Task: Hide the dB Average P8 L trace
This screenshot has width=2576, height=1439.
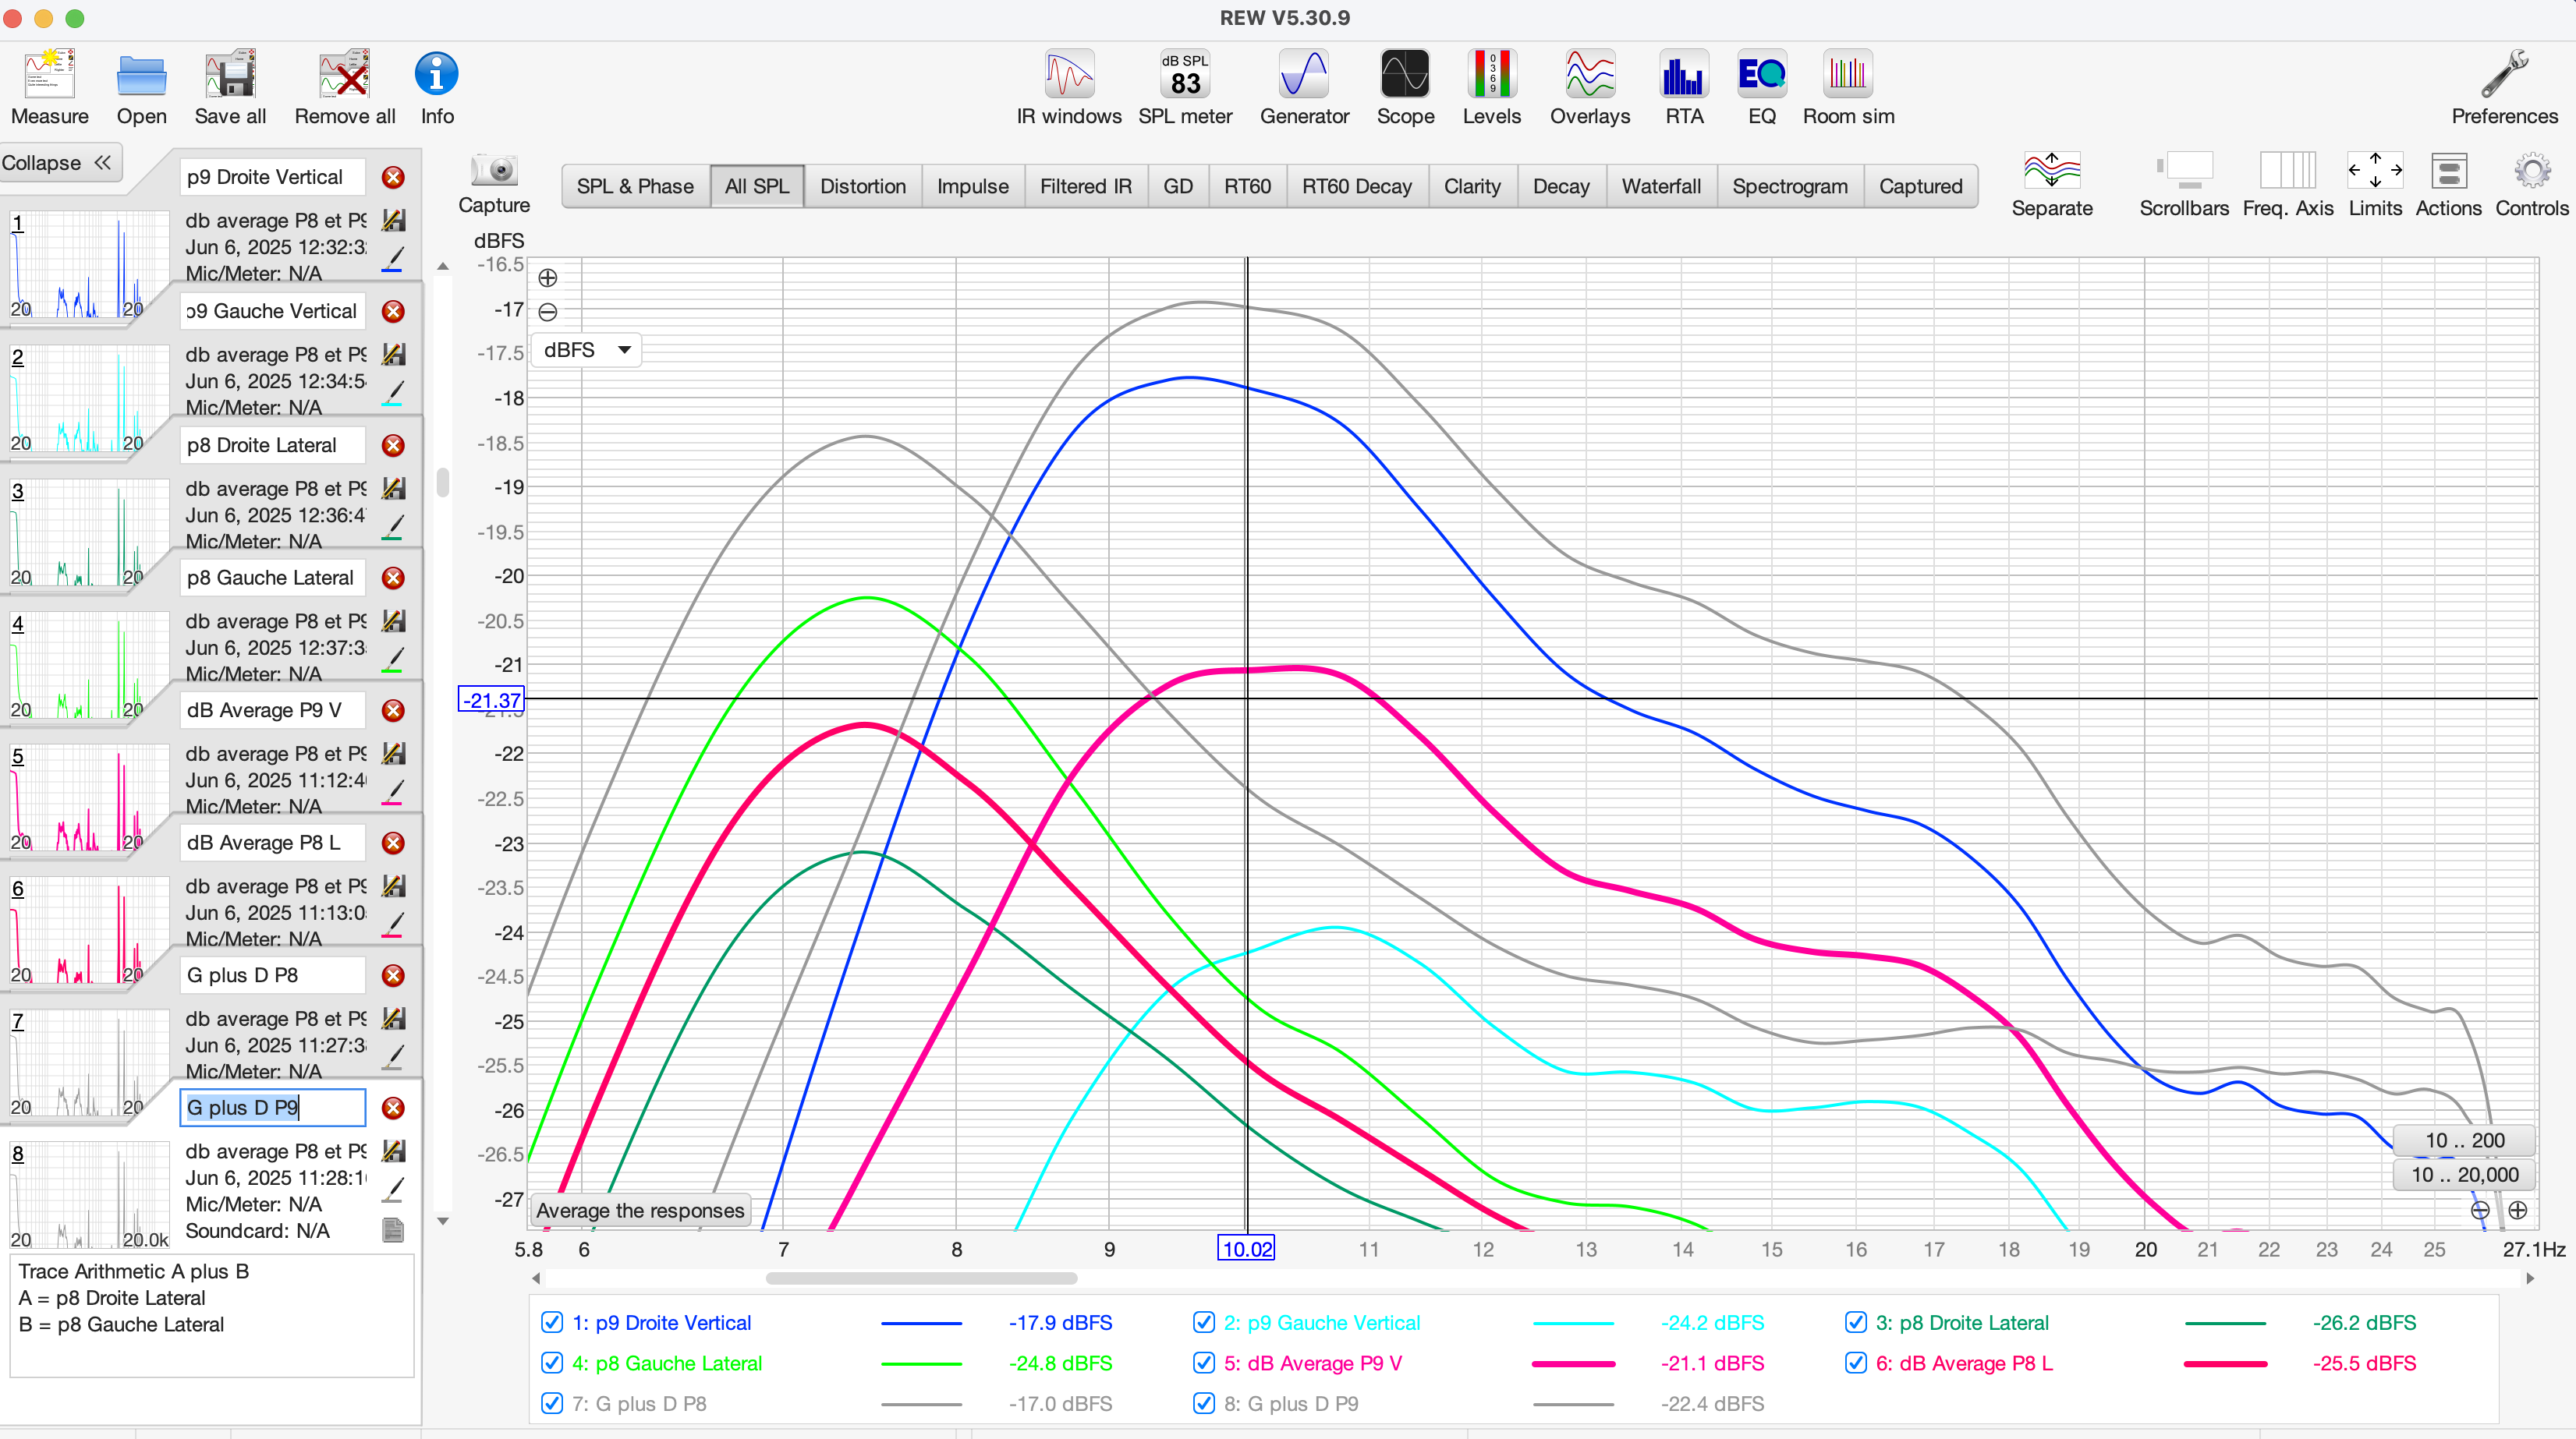Action: (1855, 1363)
